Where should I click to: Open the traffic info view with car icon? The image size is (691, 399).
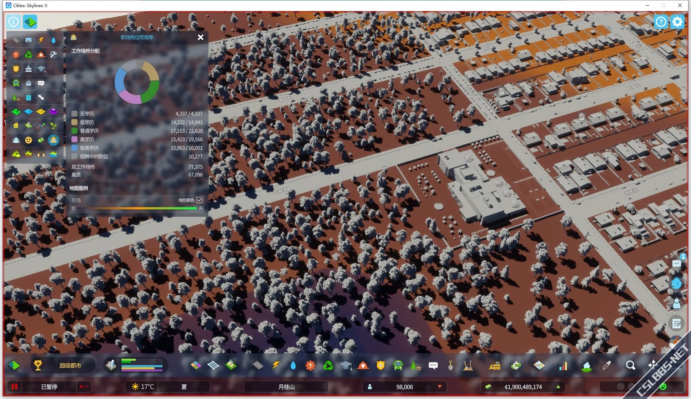(29, 40)
